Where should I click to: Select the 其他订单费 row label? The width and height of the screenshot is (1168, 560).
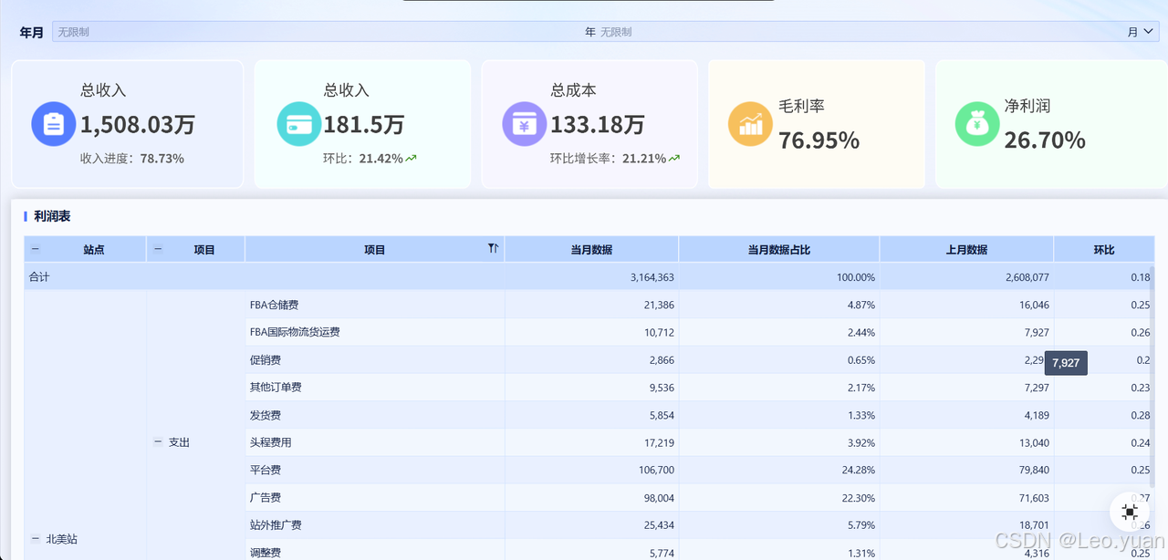pyautogui.click(x=276, y=388)
